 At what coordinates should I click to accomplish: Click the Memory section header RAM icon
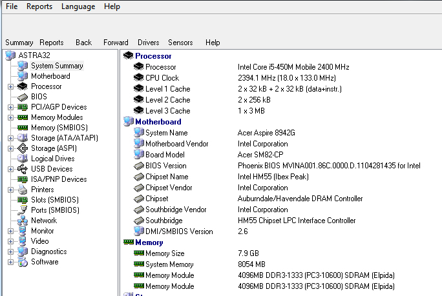tap(128, 242)
